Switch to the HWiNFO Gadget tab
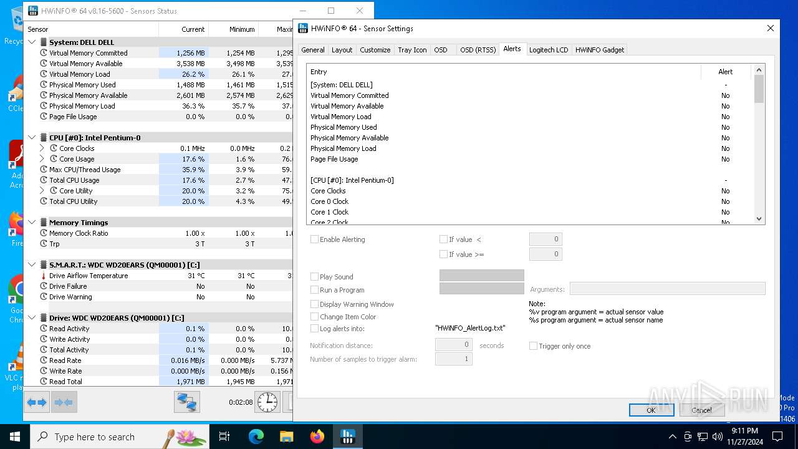The image size is (798, 449). [x=600, y=50]
